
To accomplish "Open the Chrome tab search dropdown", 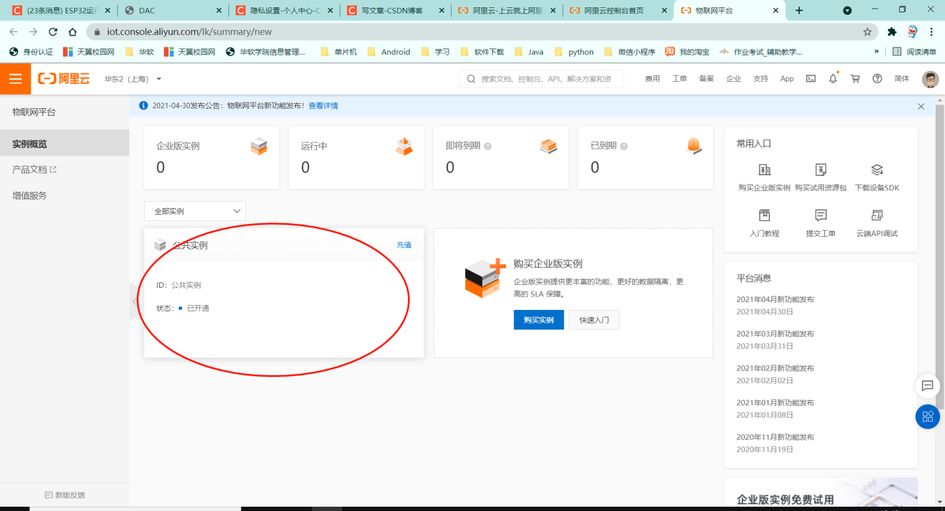I will click(x=847, y=10).
